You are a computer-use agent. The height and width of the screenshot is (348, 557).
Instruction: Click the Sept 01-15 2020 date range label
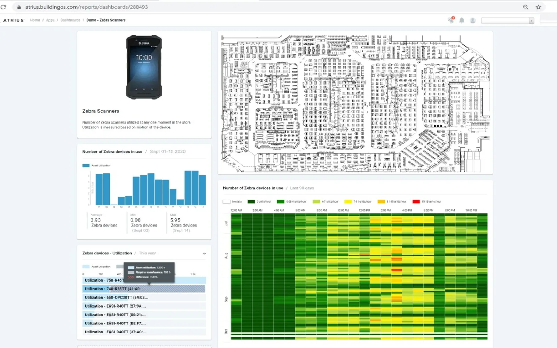point(167,152)
